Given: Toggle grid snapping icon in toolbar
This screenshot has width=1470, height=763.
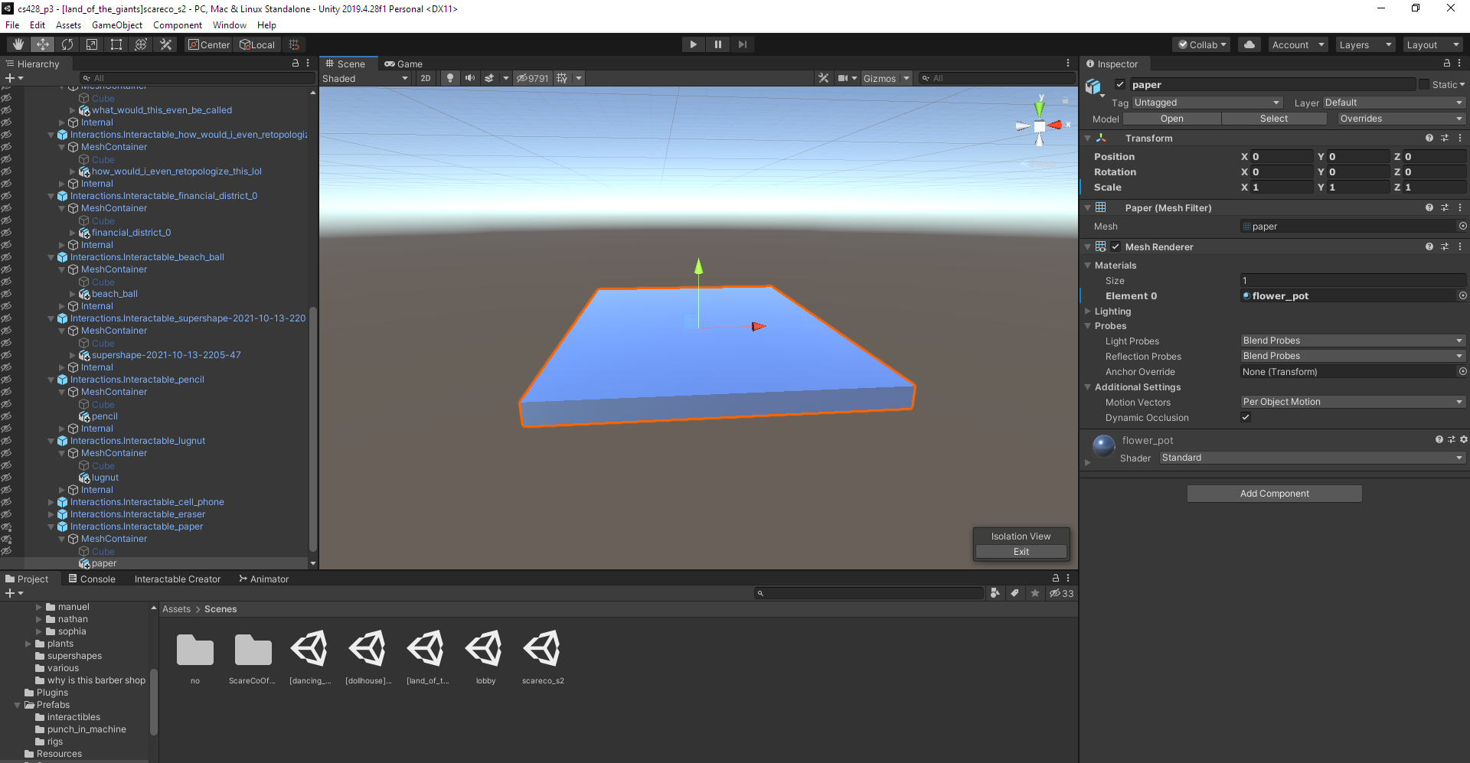Looking at the screenshot, I should click(x=294, y=44).
